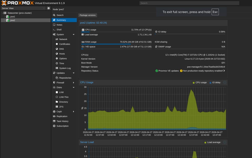252x158 pixels.
Task: Click the pve2 node status icon
Action: (x=8, y=20)
